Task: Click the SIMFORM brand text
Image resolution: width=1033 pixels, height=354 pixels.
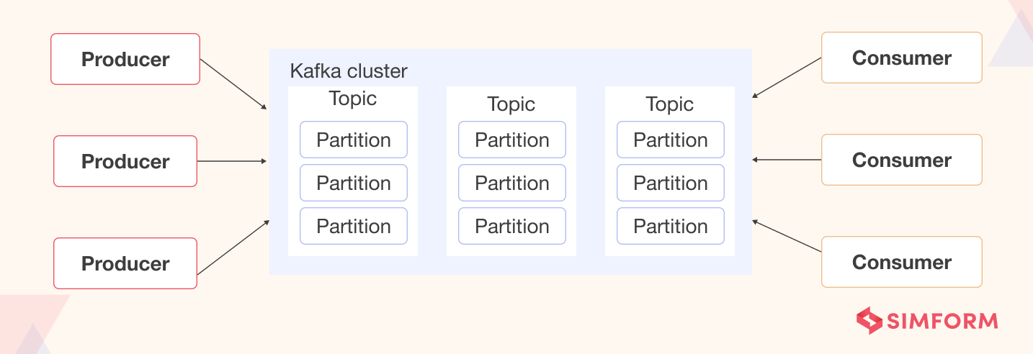Action: (x=942, y=321)
